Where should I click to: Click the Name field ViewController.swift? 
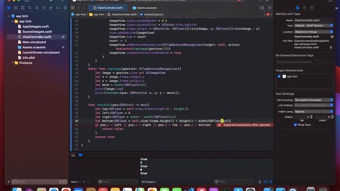(313, 20)
